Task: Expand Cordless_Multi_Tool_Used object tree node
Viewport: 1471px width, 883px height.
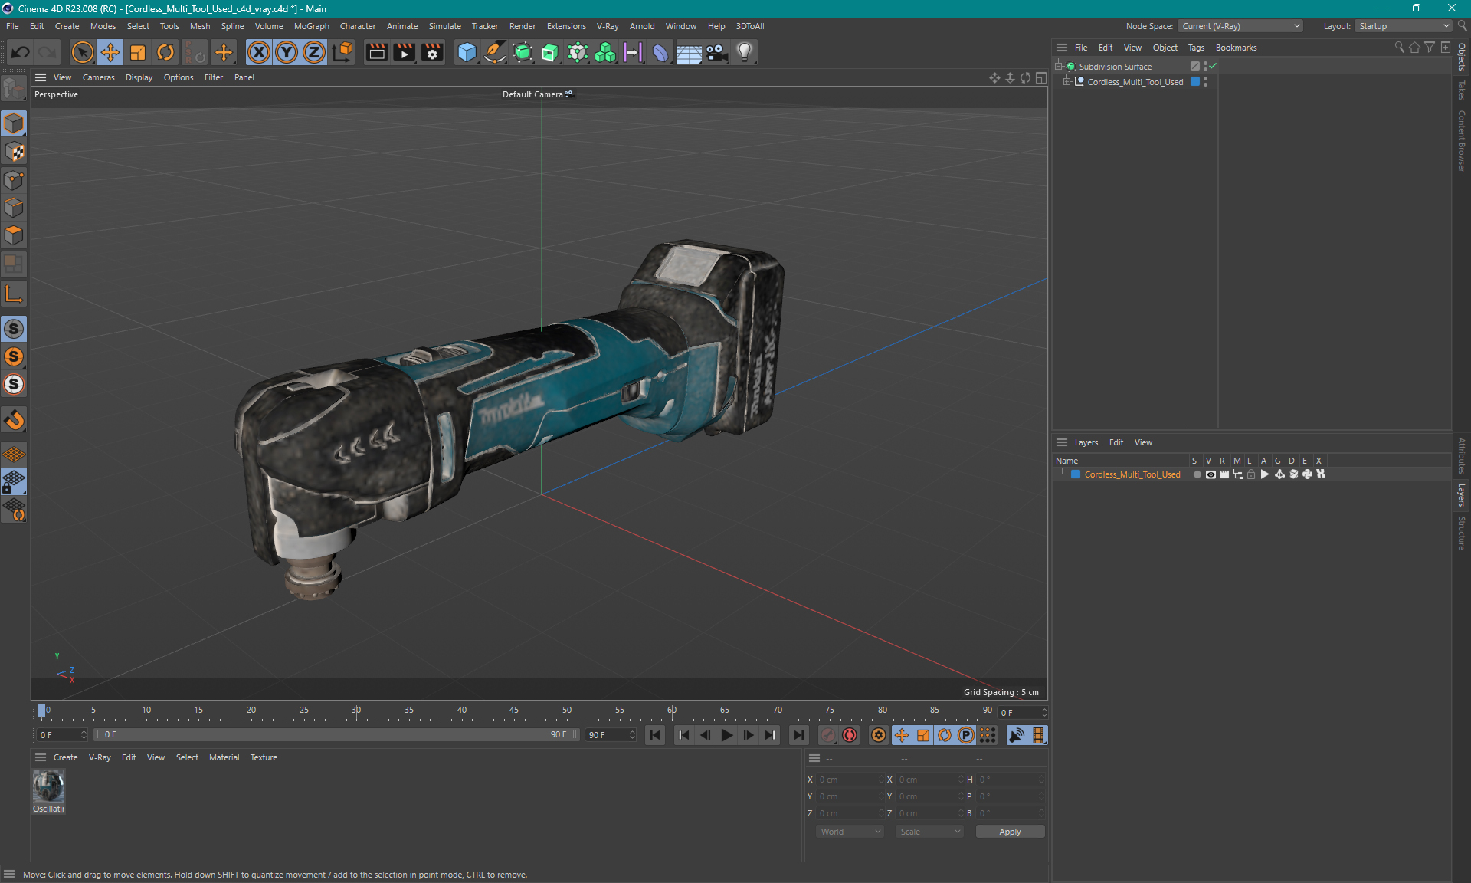Action: (x=1066, y=81)
